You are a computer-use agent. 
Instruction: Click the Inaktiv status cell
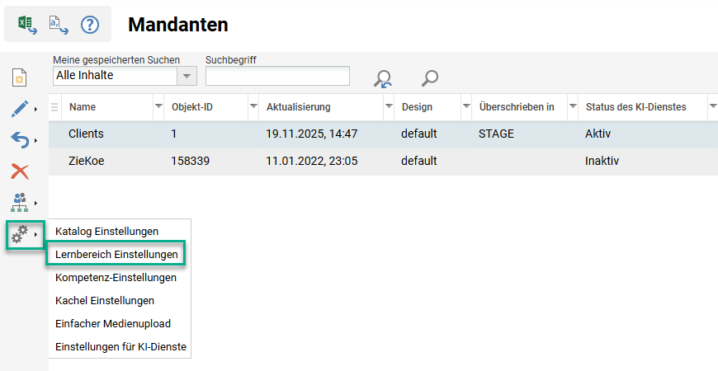pyautogui.click(x=602, y=161)
